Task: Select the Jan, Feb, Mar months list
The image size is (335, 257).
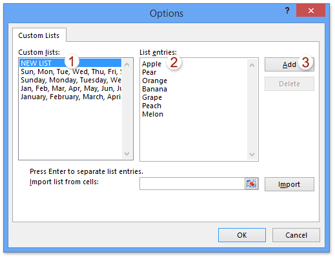Action: 70,88
